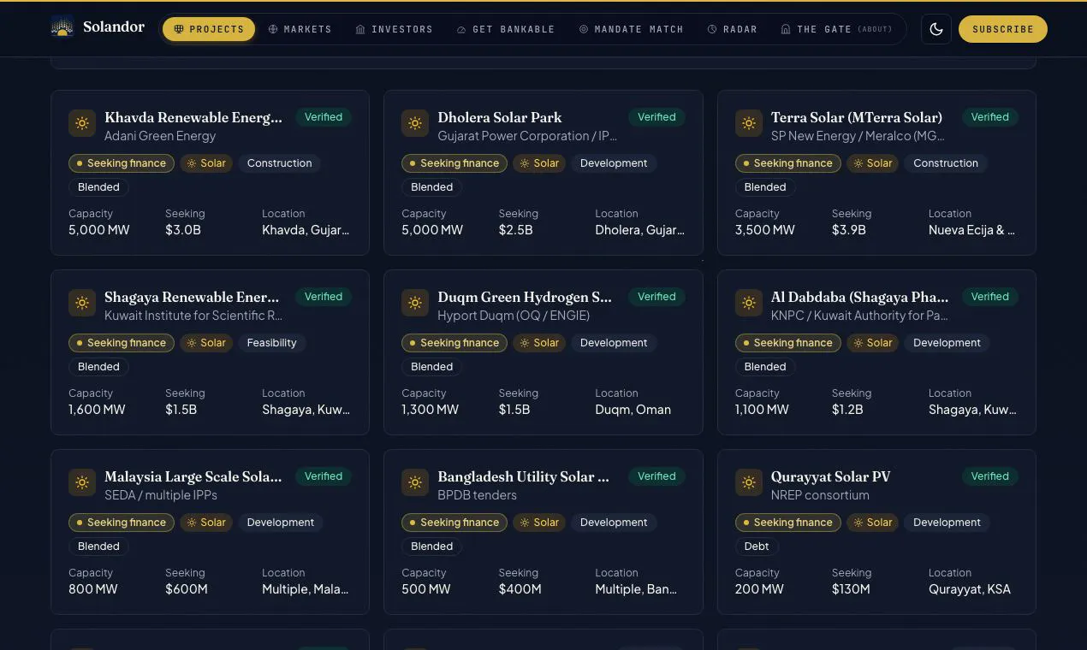Viewport: 1087px width, 650px height.
Task: Click the Subscribe button
Action: click(x=1003, y=29)
